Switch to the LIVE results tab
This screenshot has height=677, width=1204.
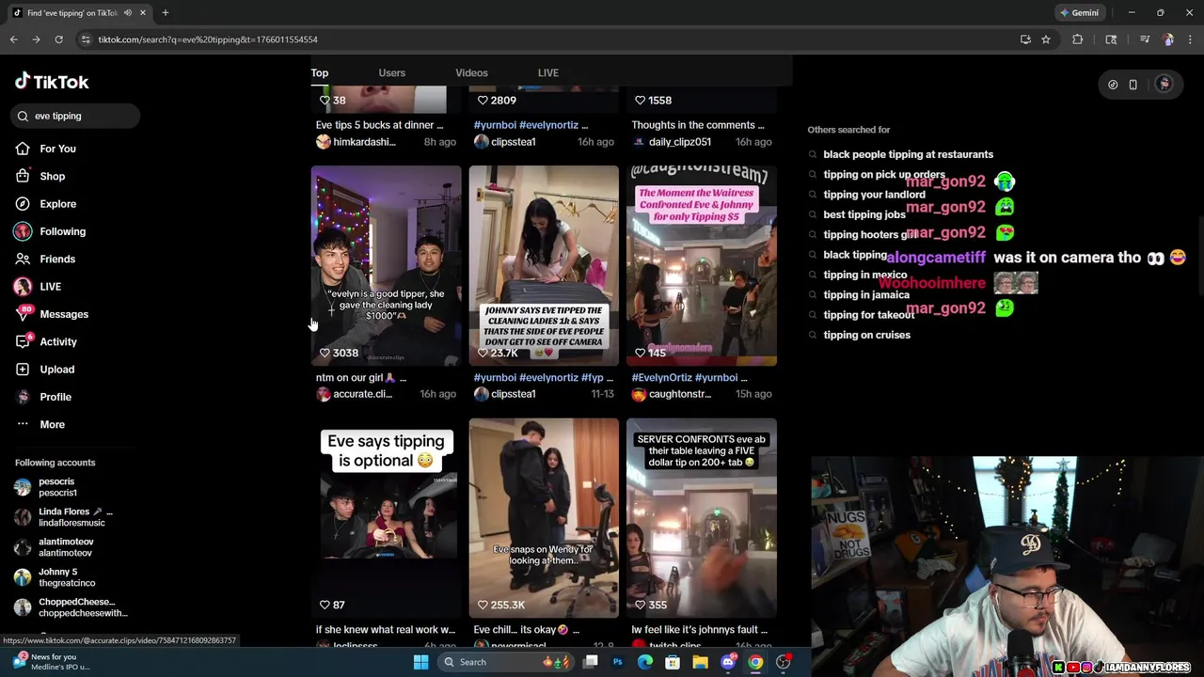click(548, 72)
